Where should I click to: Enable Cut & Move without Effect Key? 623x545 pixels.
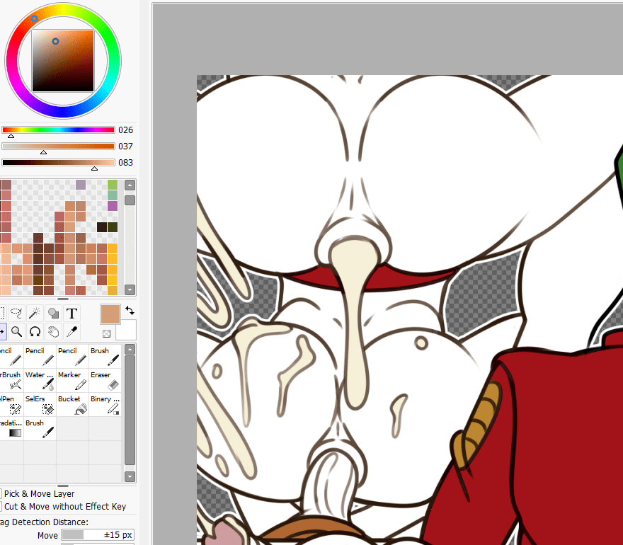point(0,507)
